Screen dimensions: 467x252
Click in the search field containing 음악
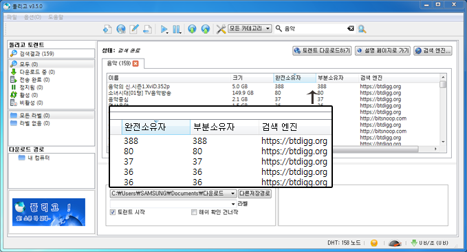[x=315, y=28]
